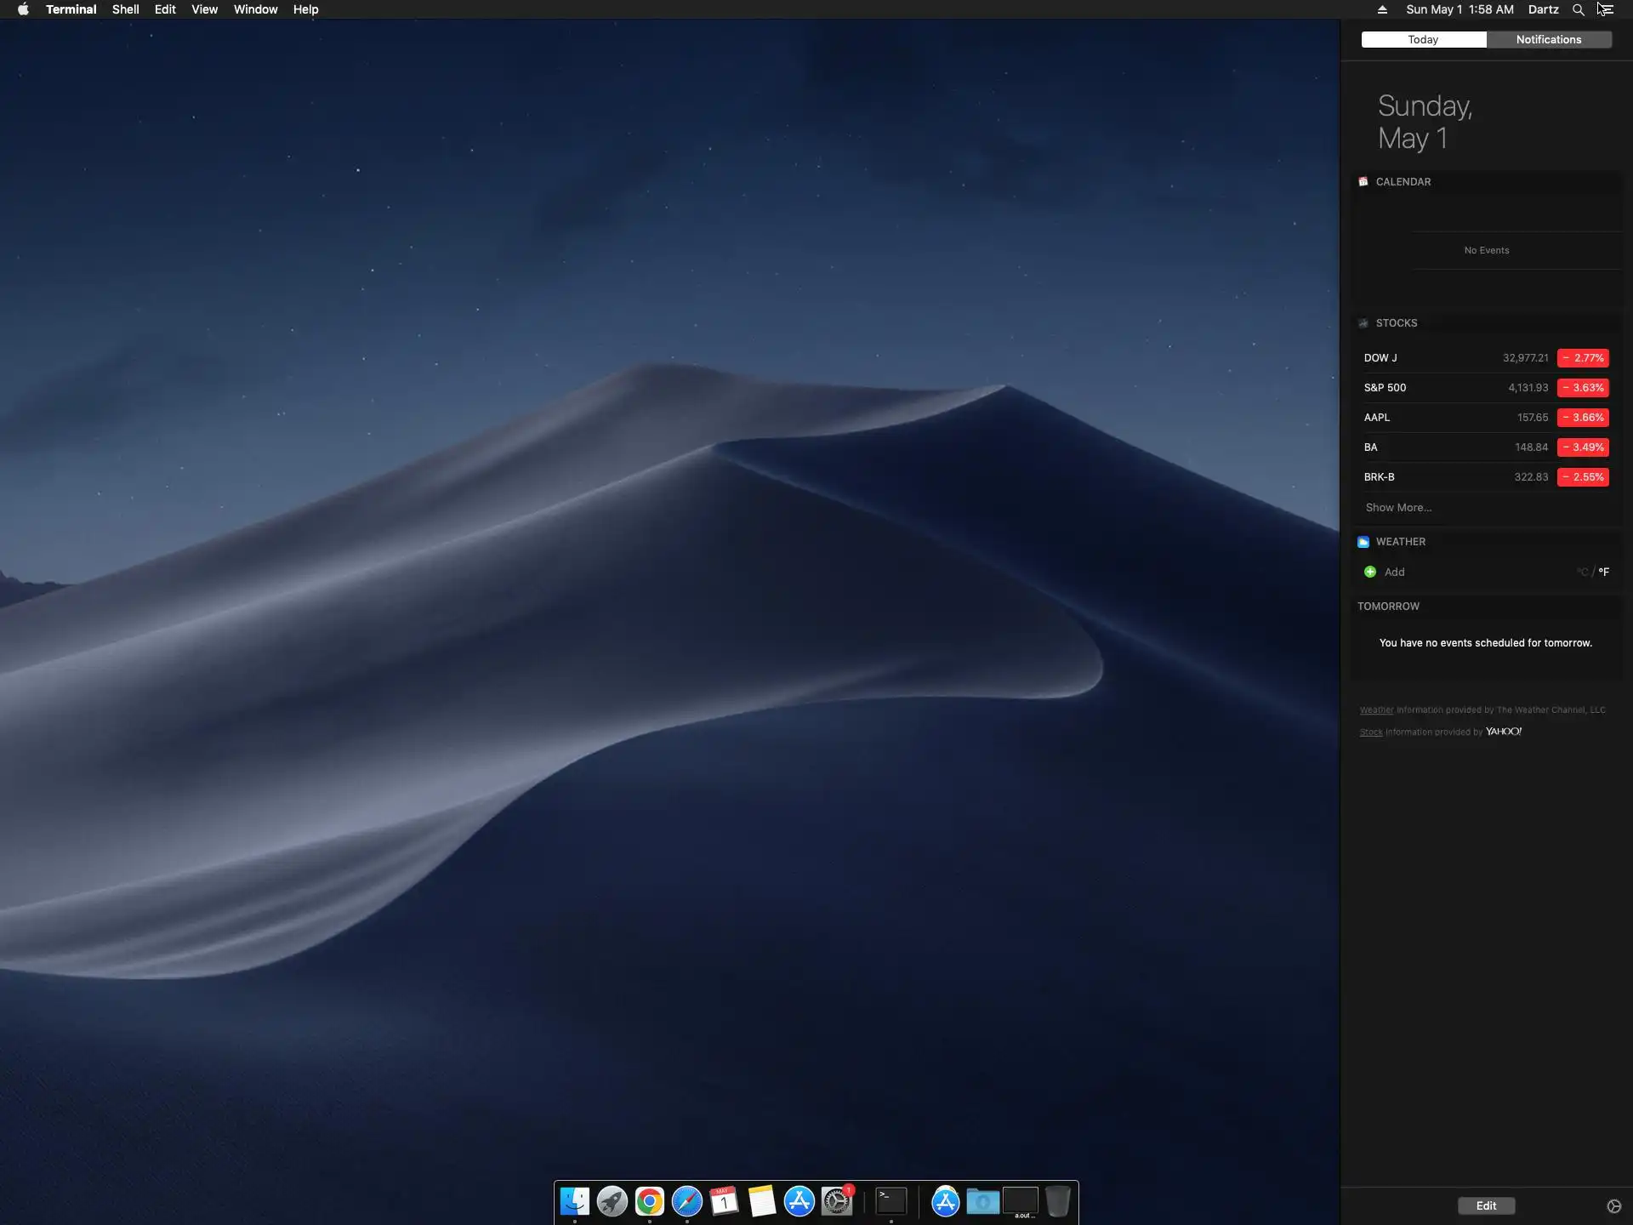Expand stocks list with Show More
Image resolution: width=1633 pixels, height=1225 pixels.
click(x=1398, y=508)
